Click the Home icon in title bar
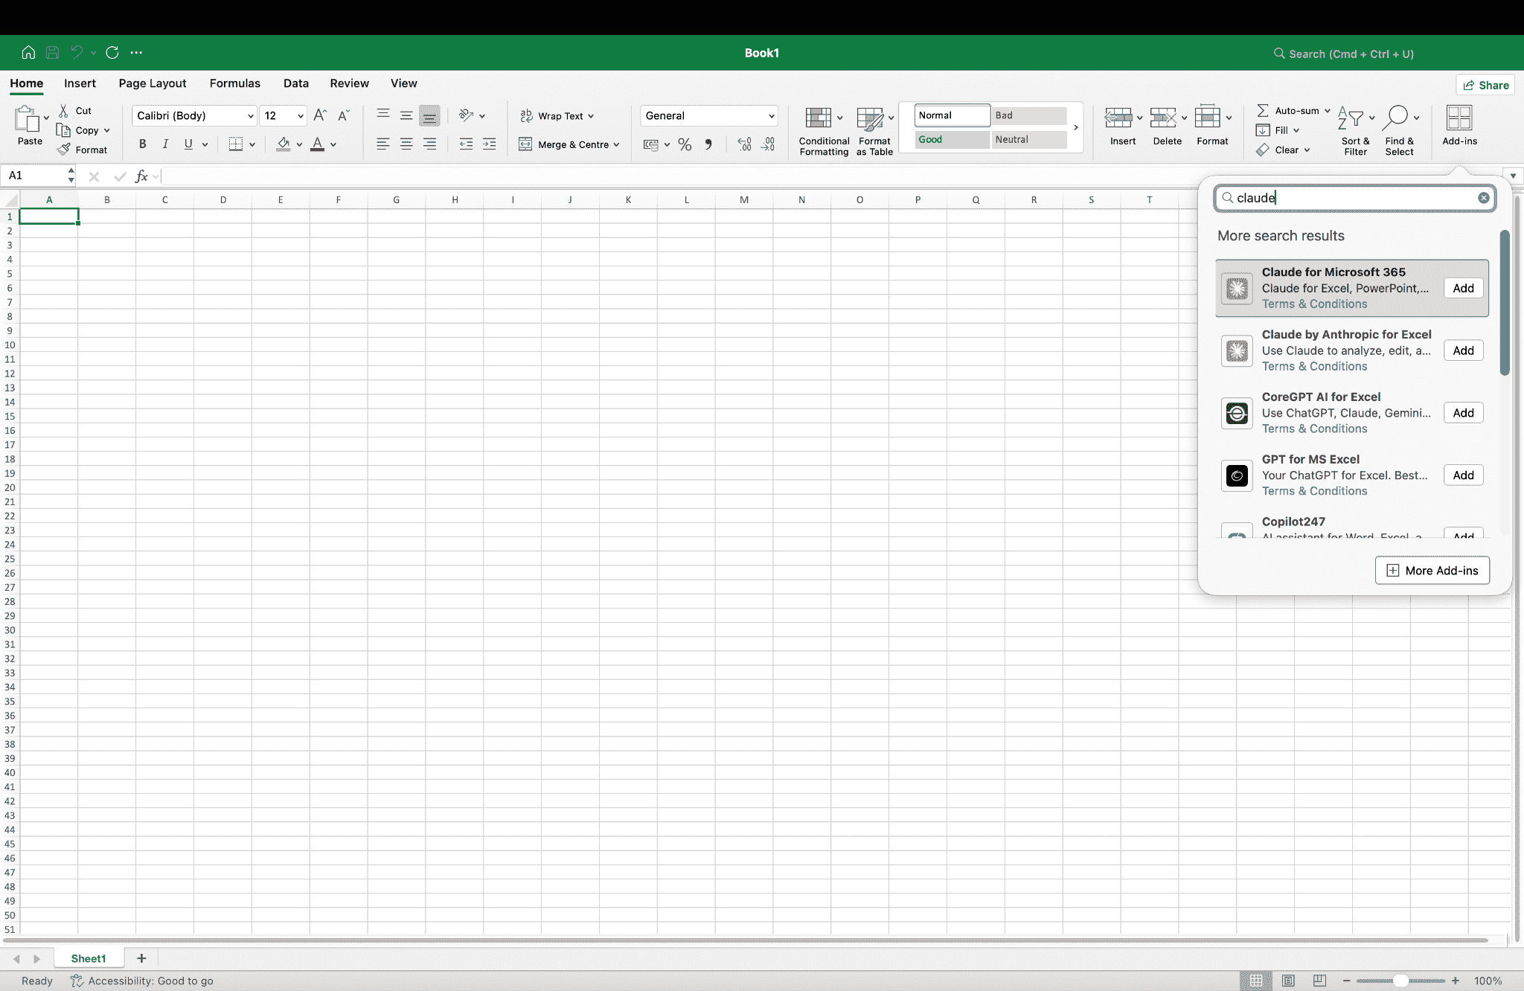1524x991 pixels. pos(28,52)
